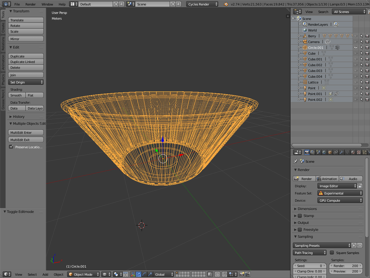Viewport: 370px width, 278px height.
Task: Click the Render Layers properties tab icon
Action: point(313,152)
